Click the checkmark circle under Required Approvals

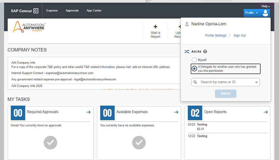click(50, 142)
